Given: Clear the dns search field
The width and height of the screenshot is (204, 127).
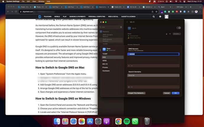Looking at the screenshot, I should [x=121, y=27].
